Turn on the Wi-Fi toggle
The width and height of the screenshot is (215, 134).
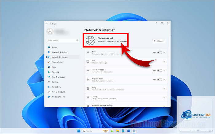point(159,52)
